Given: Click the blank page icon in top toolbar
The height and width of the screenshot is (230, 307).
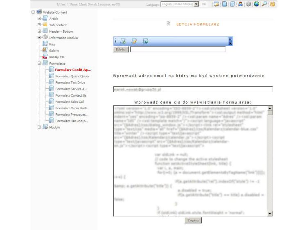Looking at the screenshot, I should tap(224, 4).
